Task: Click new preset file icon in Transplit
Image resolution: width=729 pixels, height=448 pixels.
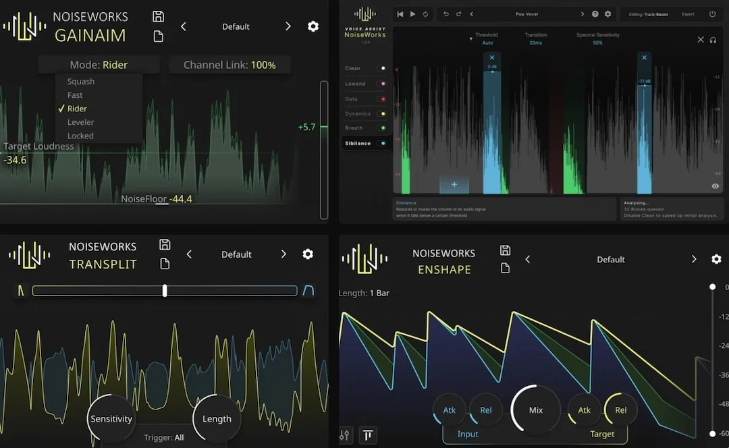Action: [x=165, y=264]
